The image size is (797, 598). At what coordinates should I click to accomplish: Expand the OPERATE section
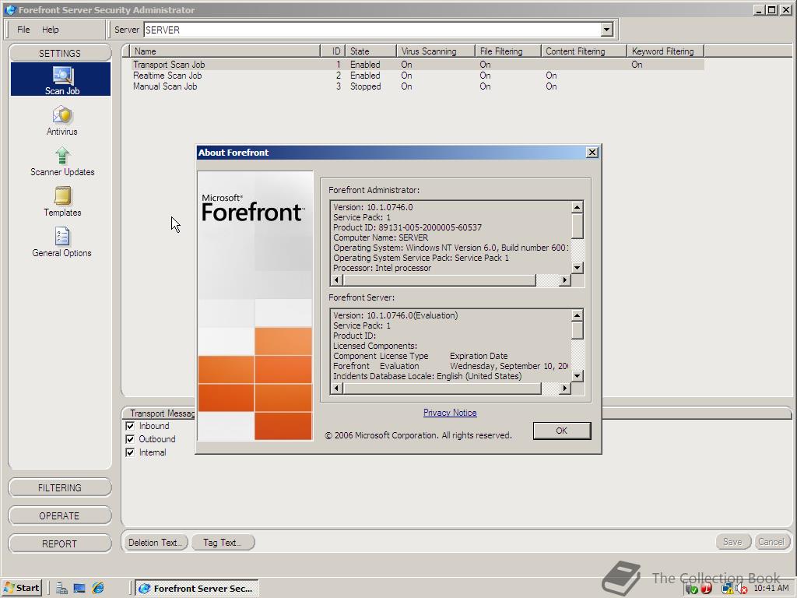tap(60, 515)
